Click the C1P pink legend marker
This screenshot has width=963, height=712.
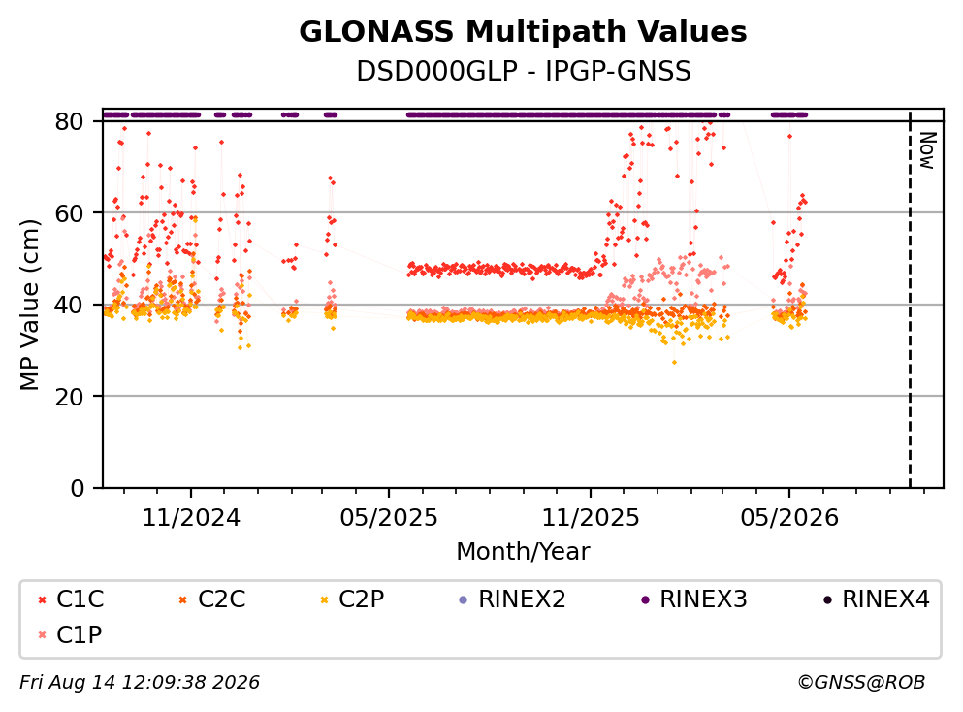pos(42,635)
